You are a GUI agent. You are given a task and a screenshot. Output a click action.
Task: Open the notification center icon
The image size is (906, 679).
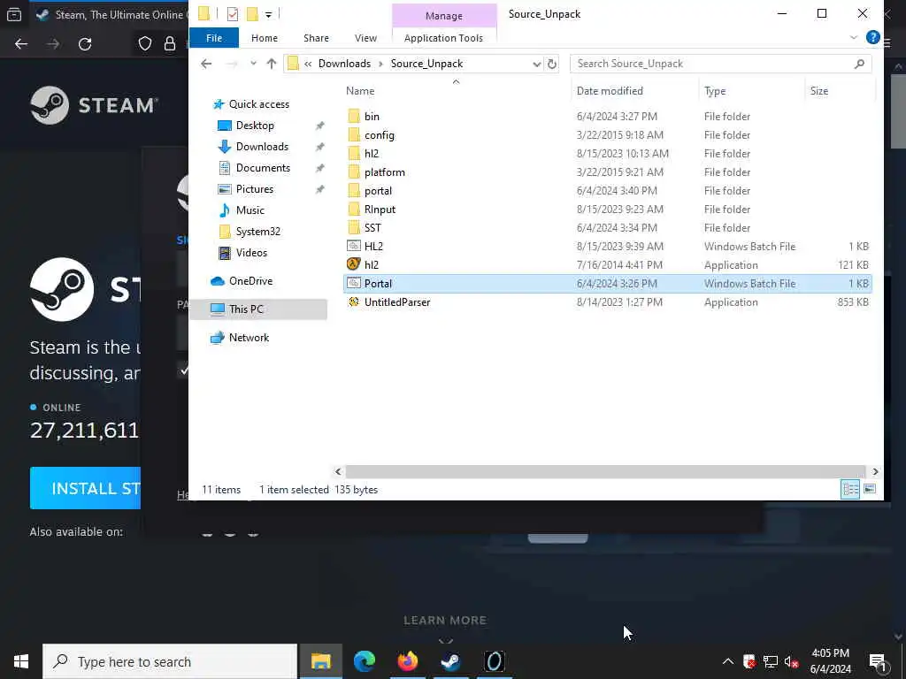pos(877,661)
